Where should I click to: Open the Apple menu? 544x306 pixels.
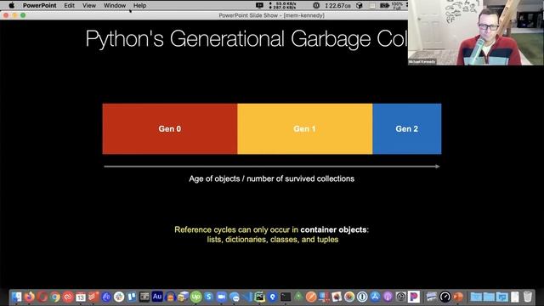[11, 6]
